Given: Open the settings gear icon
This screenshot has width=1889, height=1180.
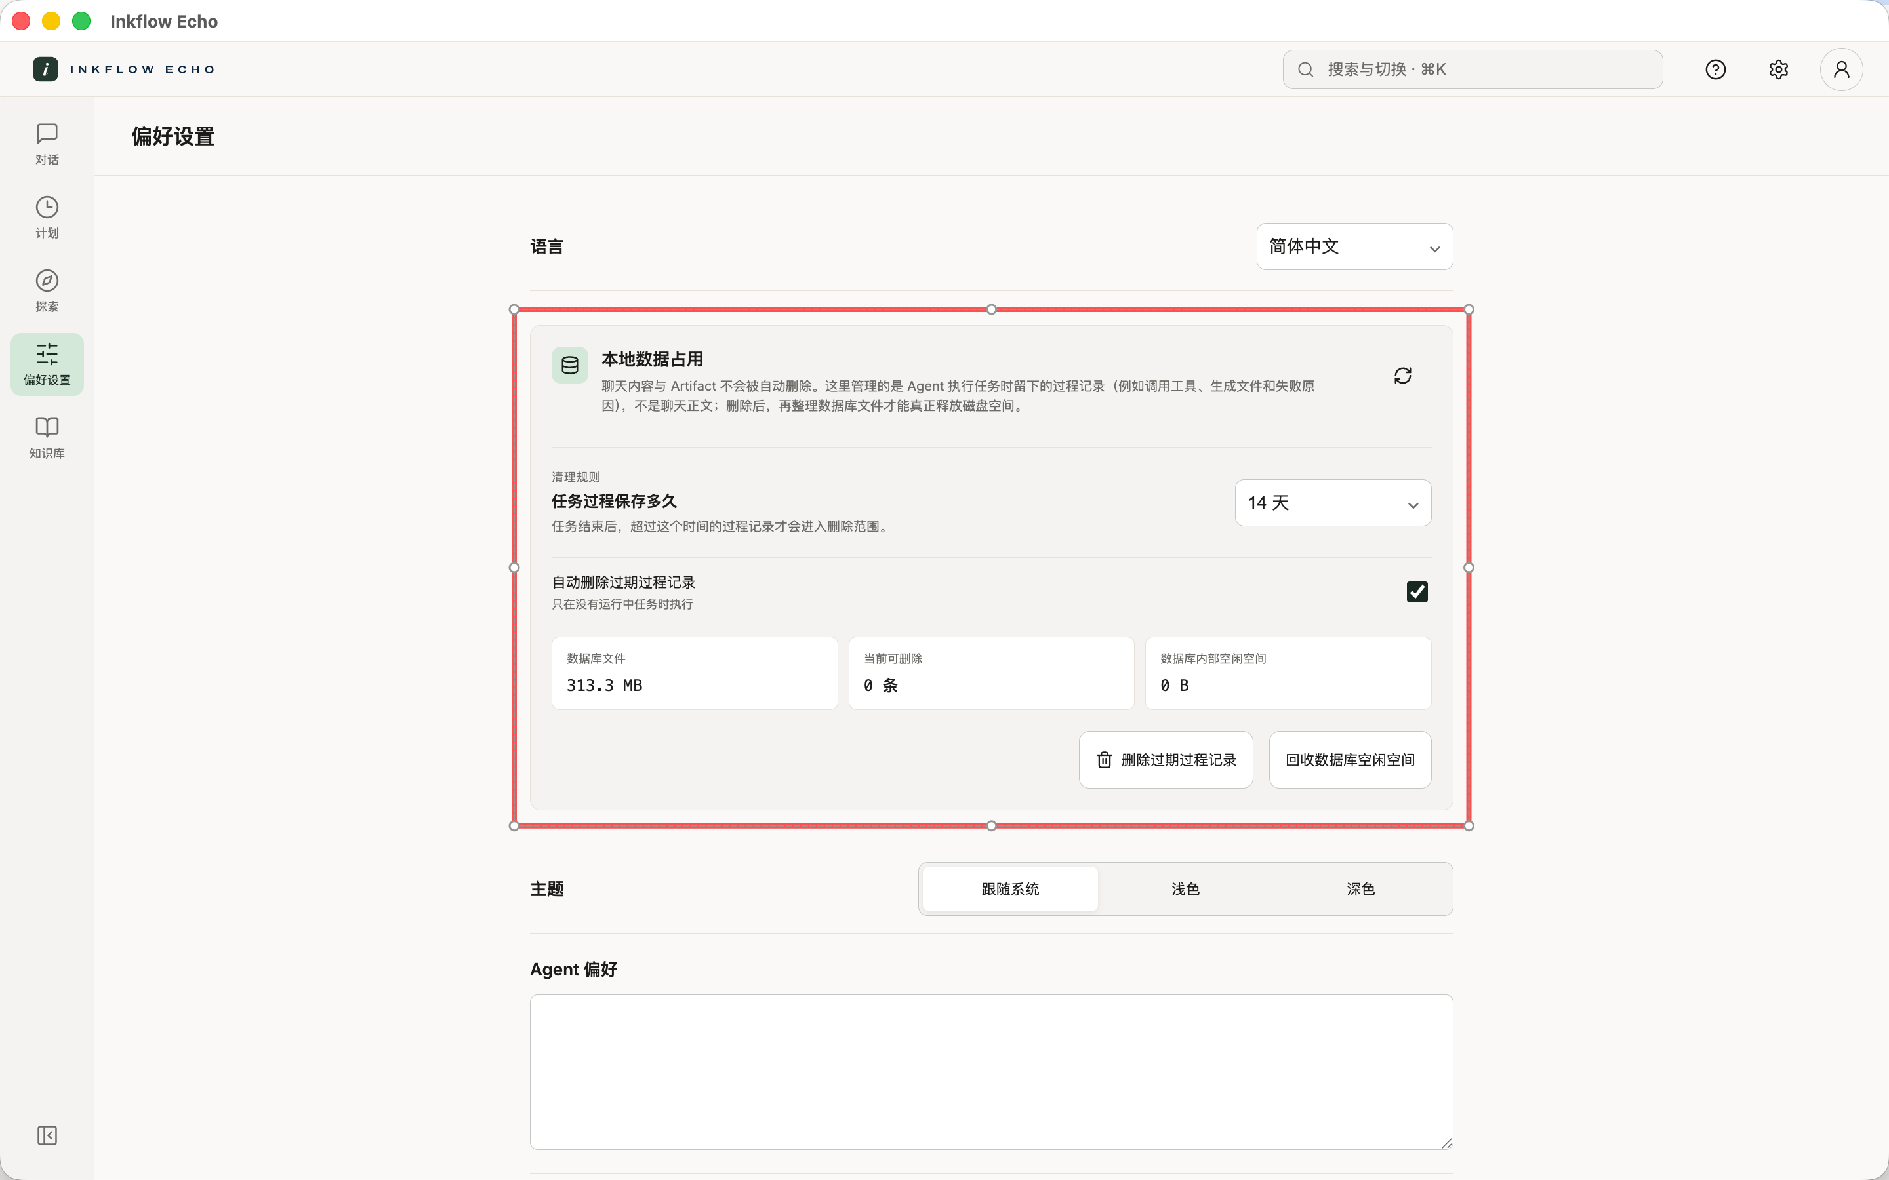Looking at the screenshot, I should 1778,69.
